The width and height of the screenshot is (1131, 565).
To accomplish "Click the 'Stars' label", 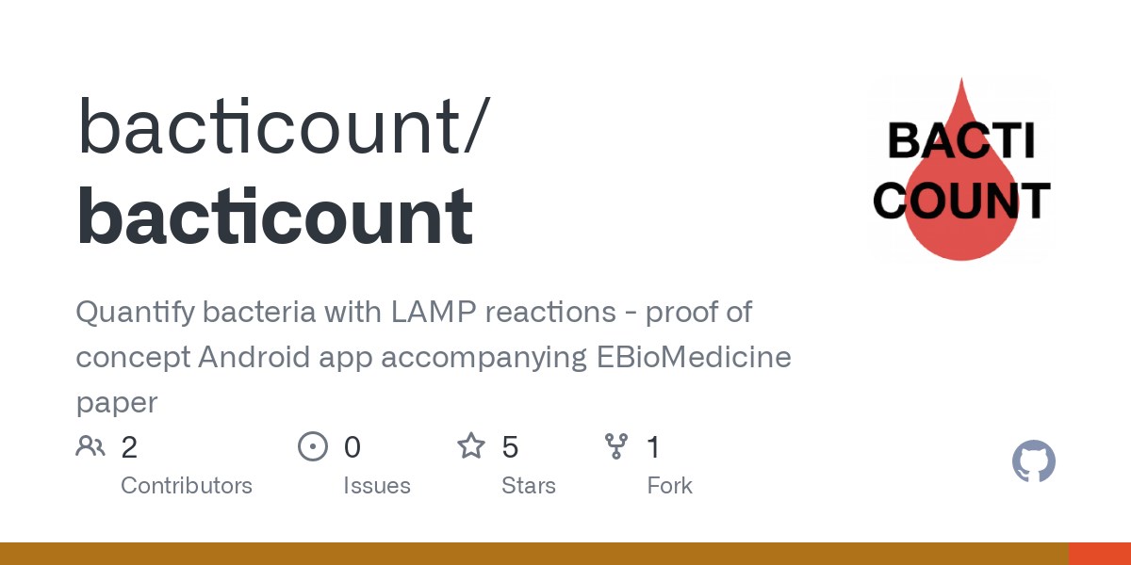I will coord(529,486).
